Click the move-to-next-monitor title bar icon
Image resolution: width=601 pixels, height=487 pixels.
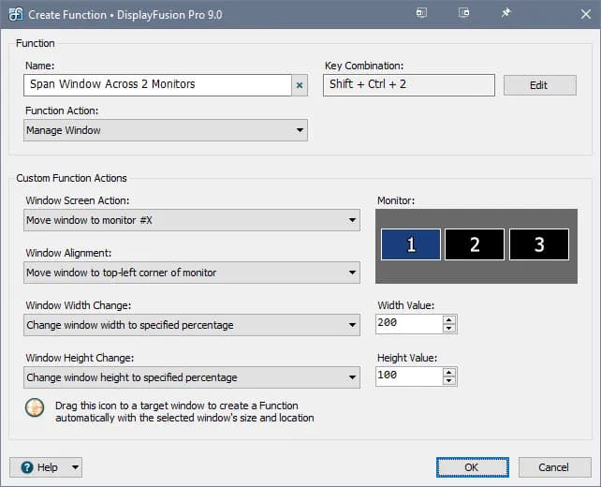[x=463, y=14]
